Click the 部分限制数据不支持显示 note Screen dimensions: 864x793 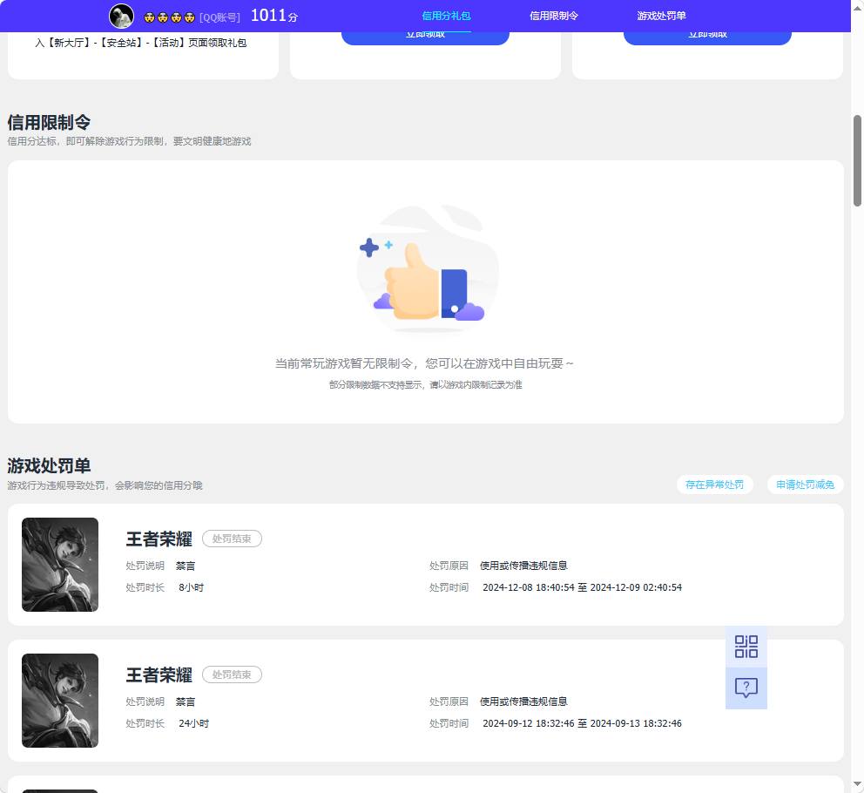click(425, 385)
